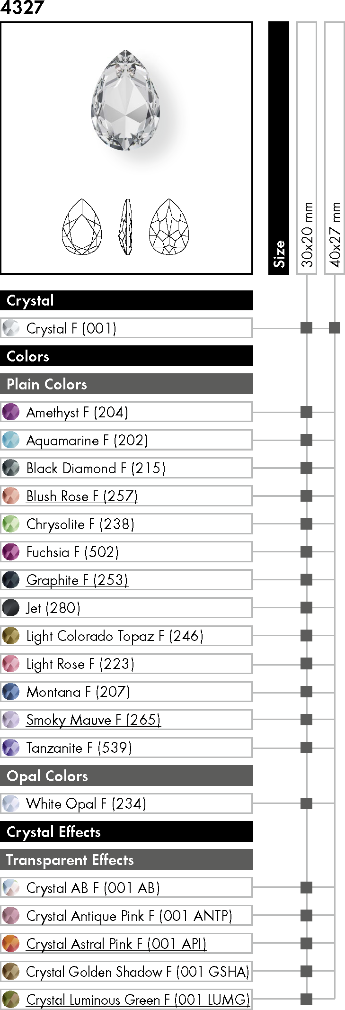
Task: Click the 30x20 mm marker for Chrysolite F
Action: point(307,523)
